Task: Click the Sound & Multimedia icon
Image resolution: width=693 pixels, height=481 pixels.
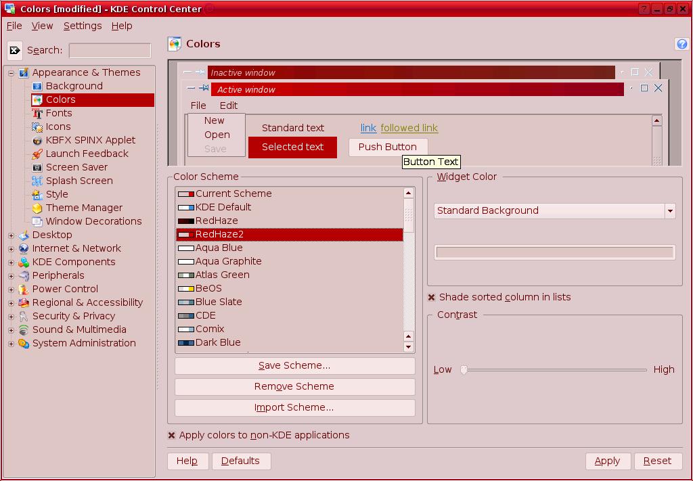Action: point(24,330)
